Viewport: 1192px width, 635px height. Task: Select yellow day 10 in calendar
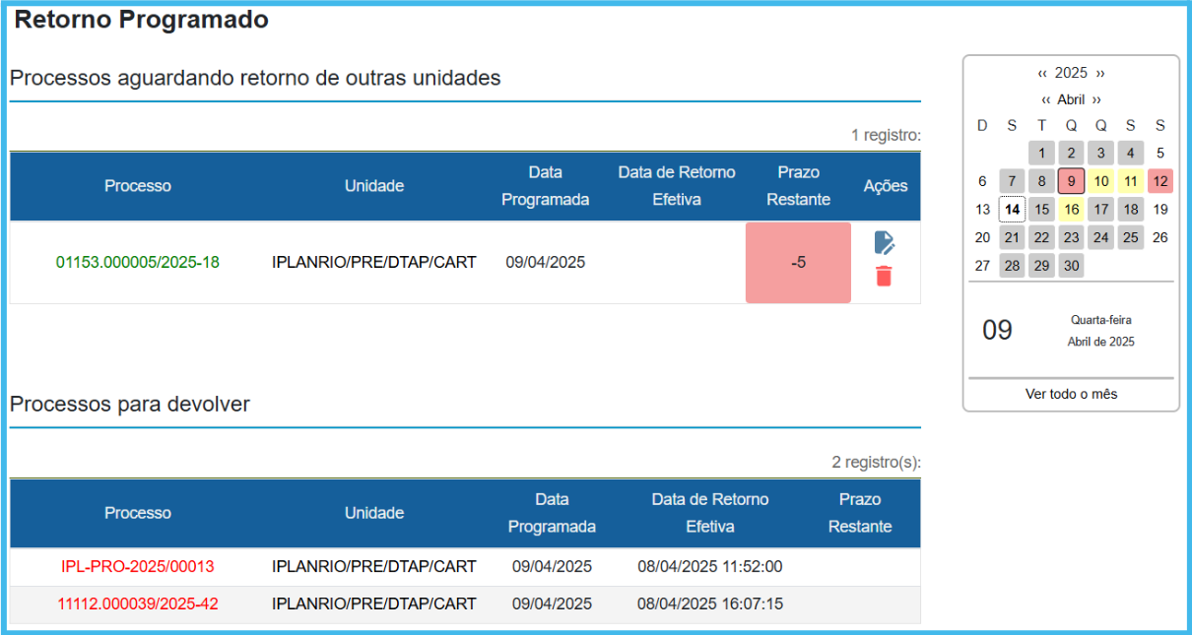(x=1100, y=181)
